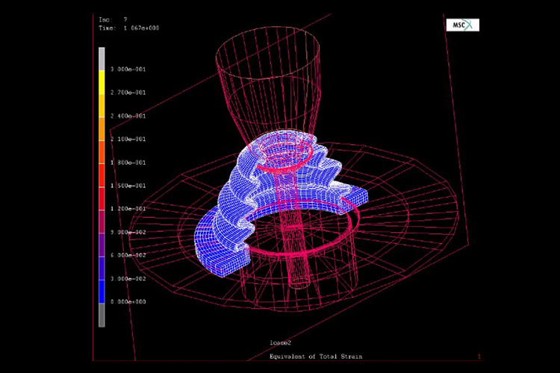Click the gray bottom segment of the legend
This screenshot has height=373, width=560.
[102, 314]
